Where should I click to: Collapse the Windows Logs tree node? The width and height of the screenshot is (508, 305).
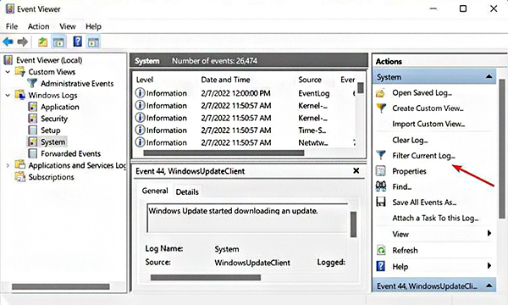click(8, 95)
